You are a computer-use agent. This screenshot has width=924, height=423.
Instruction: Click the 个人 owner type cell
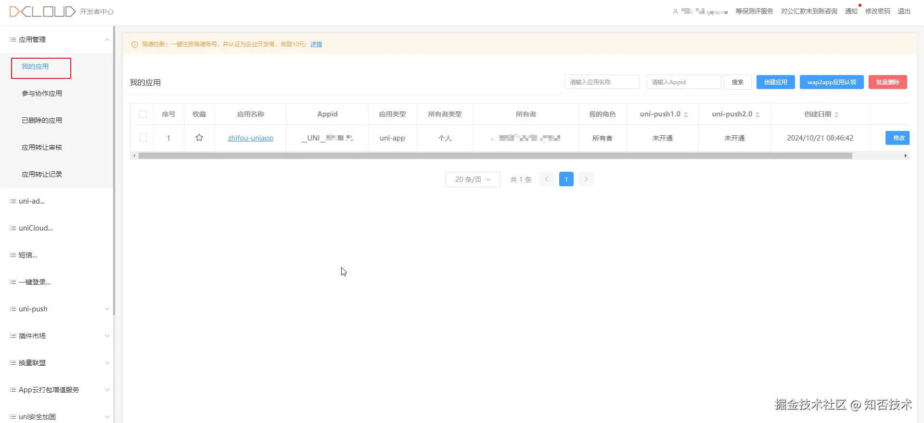445,138
